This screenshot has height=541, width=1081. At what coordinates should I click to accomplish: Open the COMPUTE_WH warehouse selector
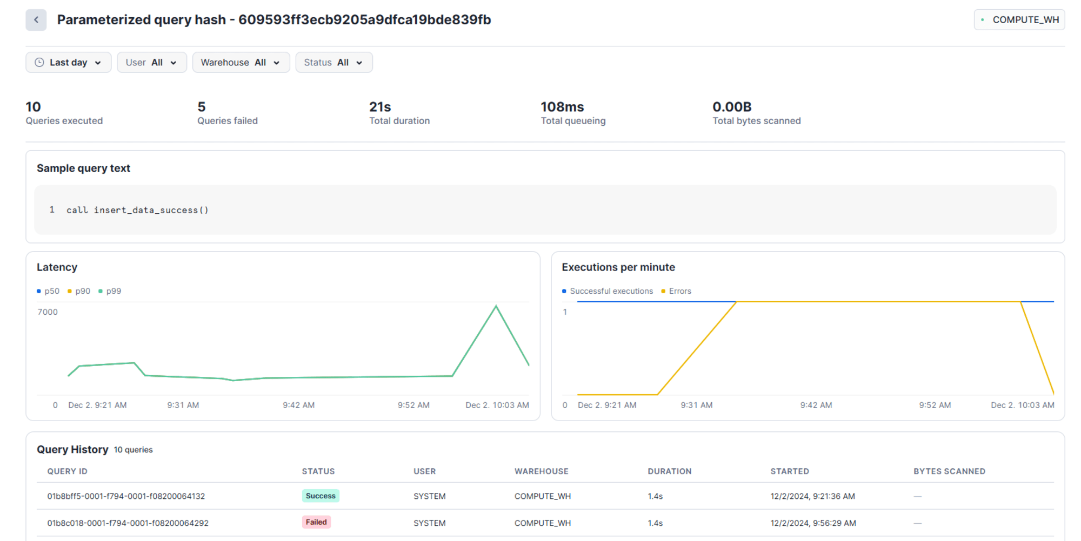1019,20
